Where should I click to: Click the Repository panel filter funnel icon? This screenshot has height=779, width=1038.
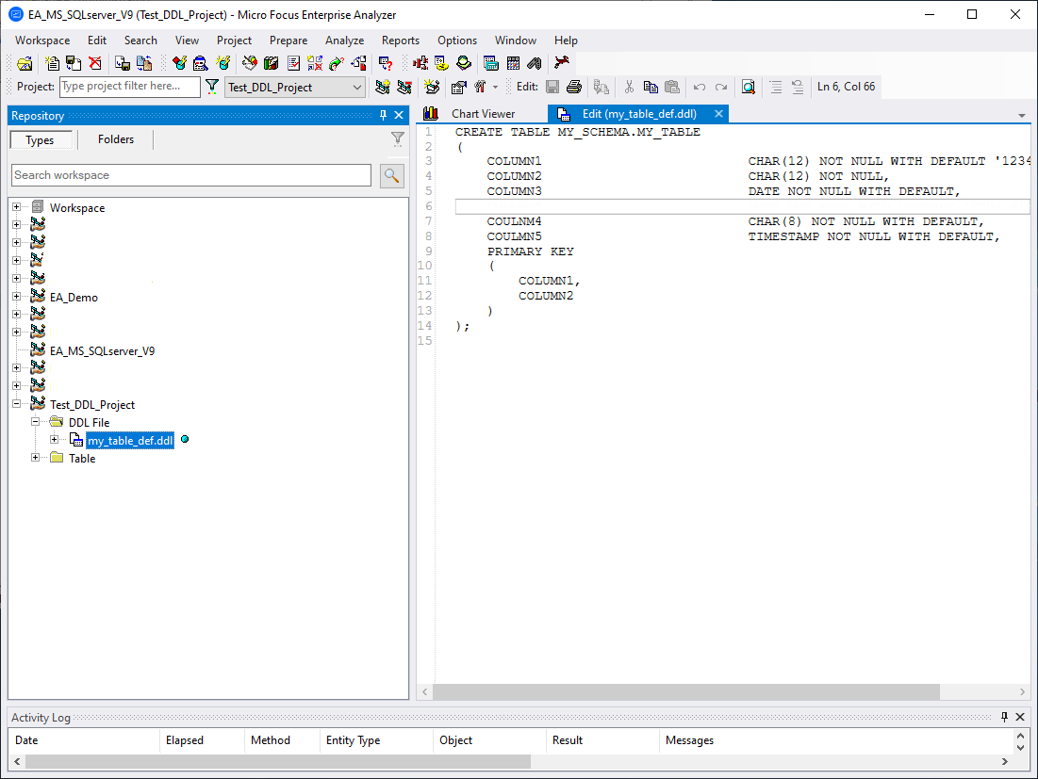click(x=398, y=139)
